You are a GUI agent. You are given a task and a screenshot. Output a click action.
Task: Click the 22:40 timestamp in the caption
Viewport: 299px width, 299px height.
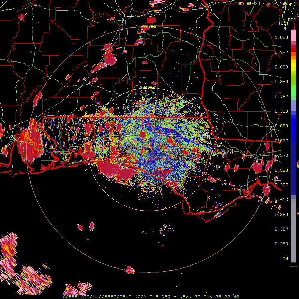[232, 297]
